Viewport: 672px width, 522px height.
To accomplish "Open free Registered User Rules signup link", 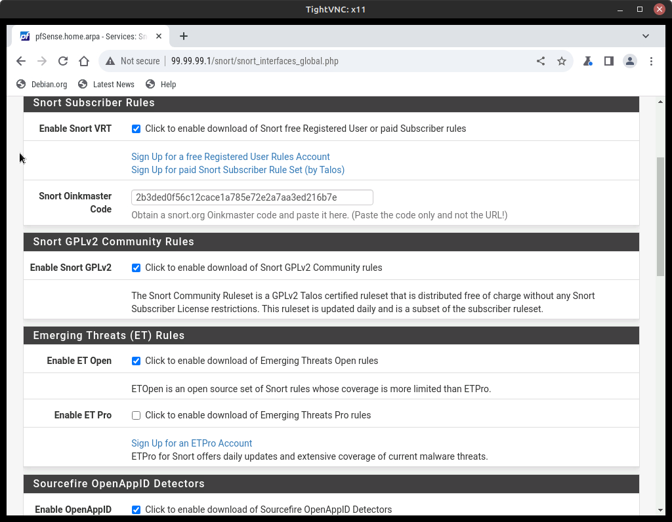I will point(230,157).
